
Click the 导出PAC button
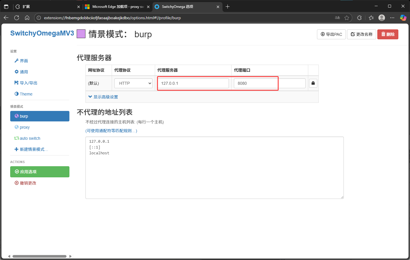pos(331,34)
